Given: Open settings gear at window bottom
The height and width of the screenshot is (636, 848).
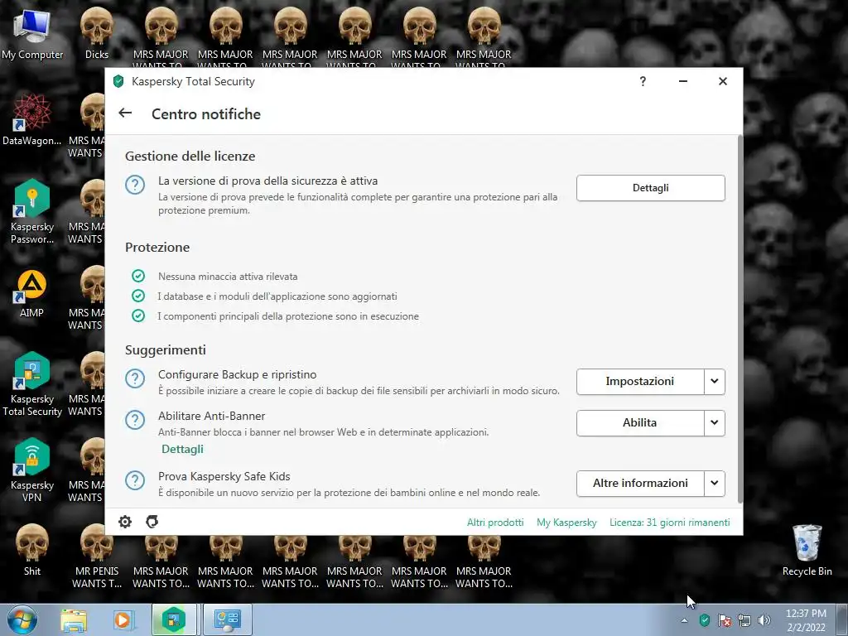Looking at the screenshot, I should (x=125, y=522).
